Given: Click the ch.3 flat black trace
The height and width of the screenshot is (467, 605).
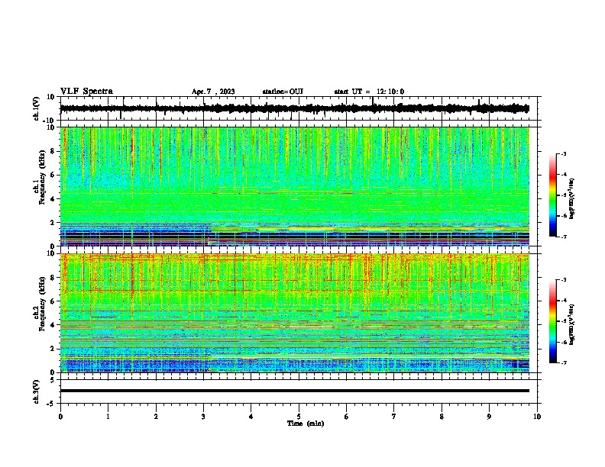Looking at the screenshot, I should [x=295, y=391].
